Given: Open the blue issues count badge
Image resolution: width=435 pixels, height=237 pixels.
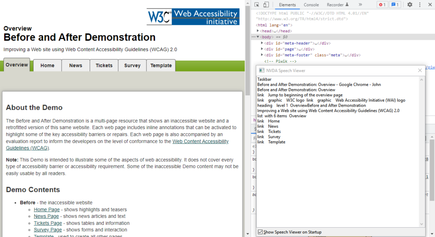Looking at the screenshot, I should [395, 5].
